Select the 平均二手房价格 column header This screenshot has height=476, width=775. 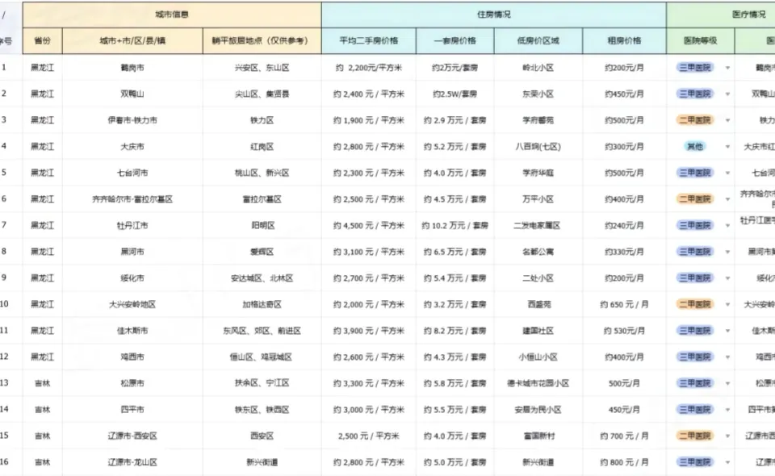coord(368,40)
